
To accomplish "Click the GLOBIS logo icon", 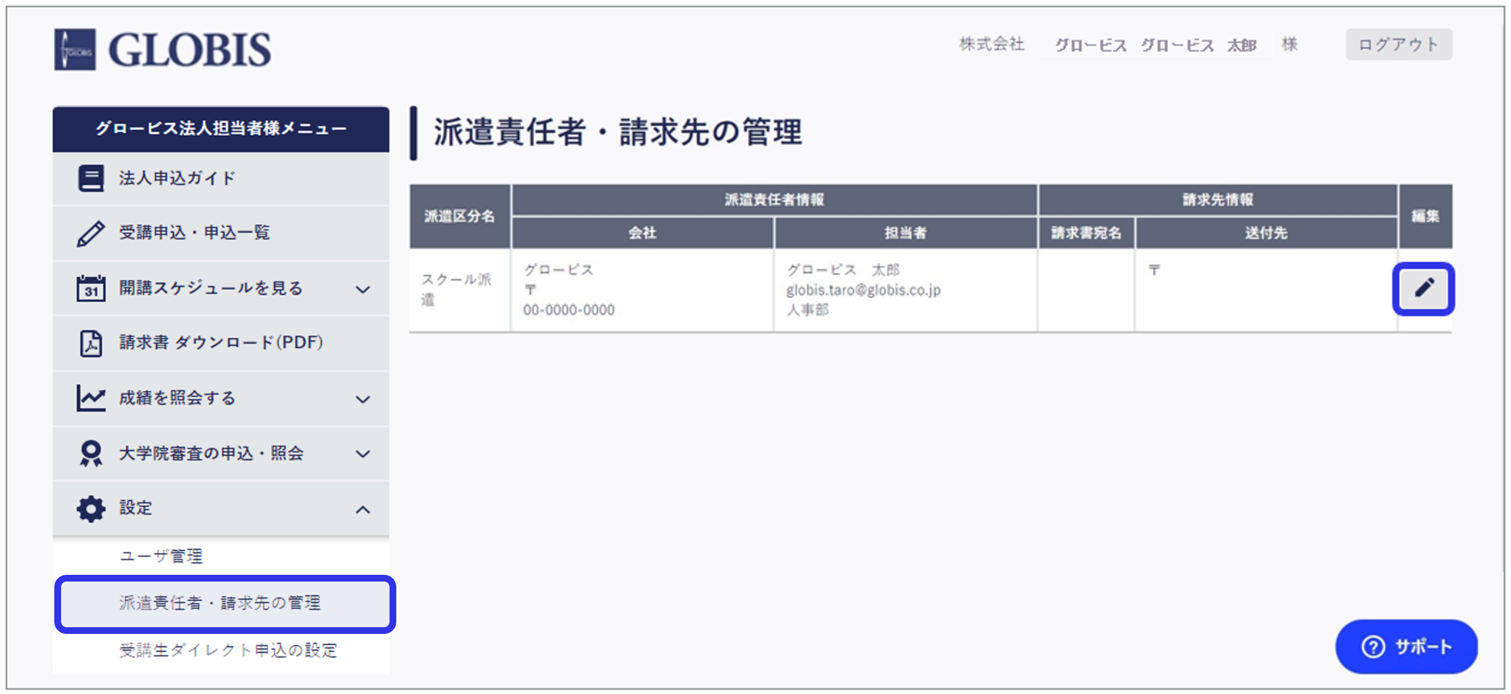I will (75, 49).
